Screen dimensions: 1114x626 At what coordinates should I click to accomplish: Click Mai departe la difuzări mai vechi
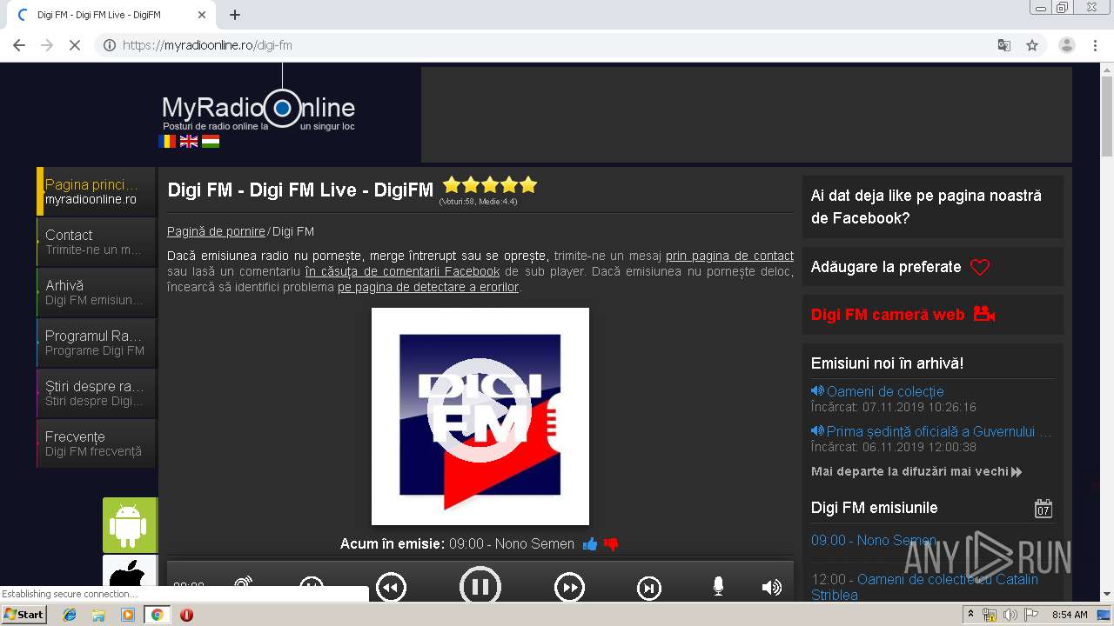tap(916, 471)
